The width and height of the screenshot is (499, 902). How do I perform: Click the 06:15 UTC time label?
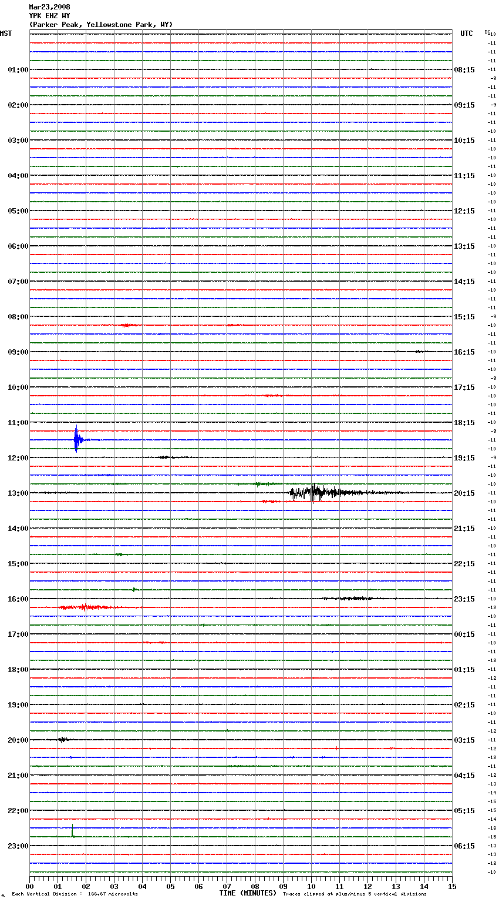(x=464, y=846)
